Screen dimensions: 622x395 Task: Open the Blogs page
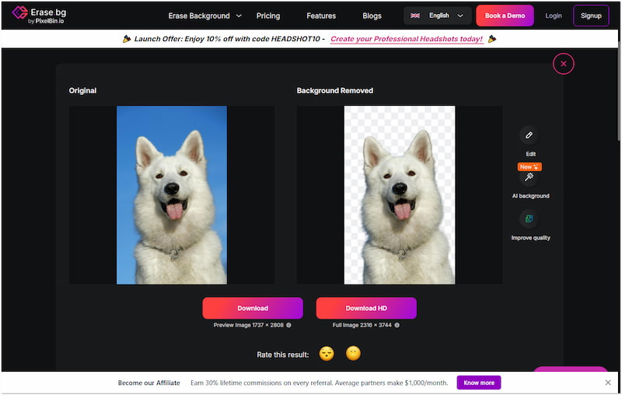point(372,16)
